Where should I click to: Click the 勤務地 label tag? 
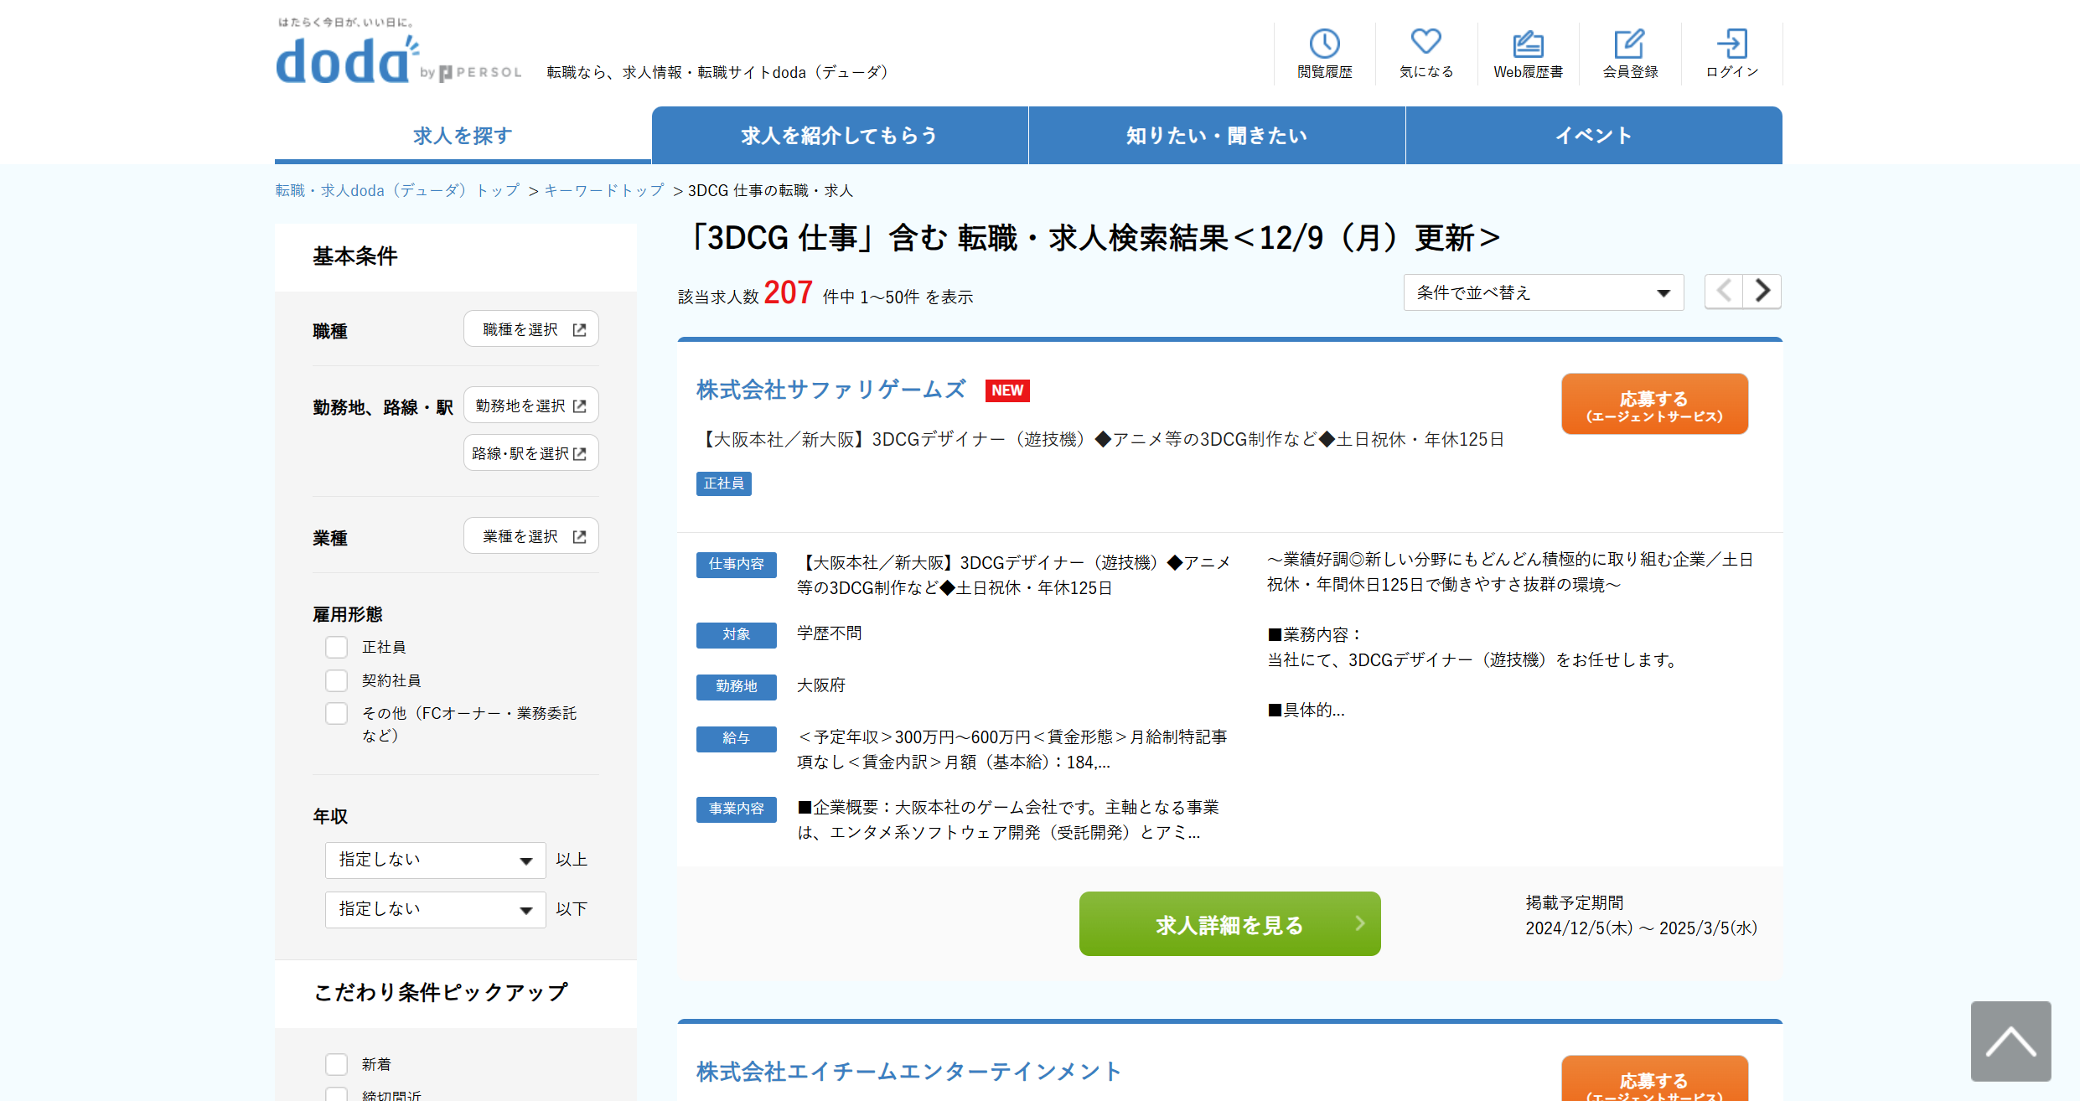(x=736, y=686)
